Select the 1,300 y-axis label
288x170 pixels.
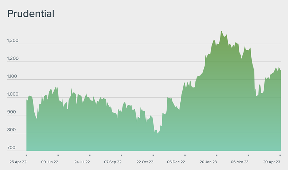13,40
